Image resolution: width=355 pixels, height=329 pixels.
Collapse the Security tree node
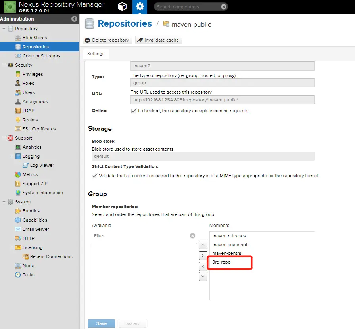click(x=4, y=65)
